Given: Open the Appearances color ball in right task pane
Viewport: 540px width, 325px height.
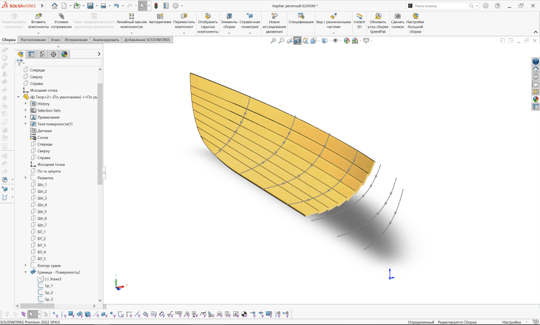Looking at the screenshot, I should pyautogui.click(x=535, y=99).
